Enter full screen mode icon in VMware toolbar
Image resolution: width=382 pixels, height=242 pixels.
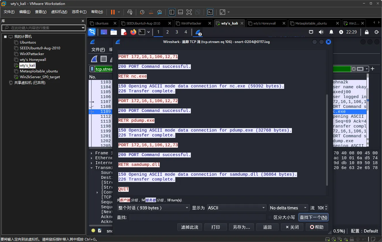coord(189,12)
